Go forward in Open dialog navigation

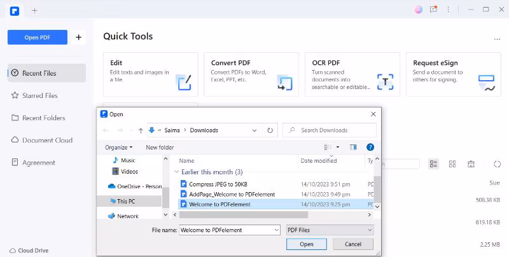(120, 130)
